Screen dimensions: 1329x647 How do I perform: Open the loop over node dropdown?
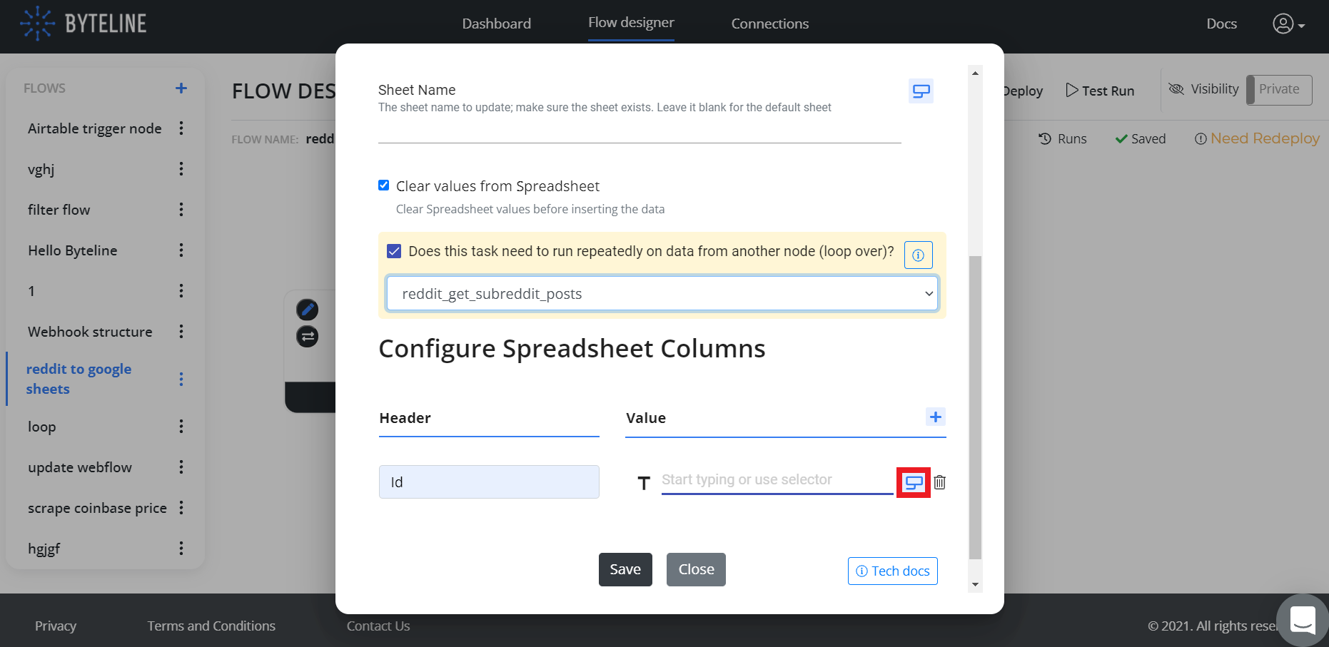[x=662, y=294]
